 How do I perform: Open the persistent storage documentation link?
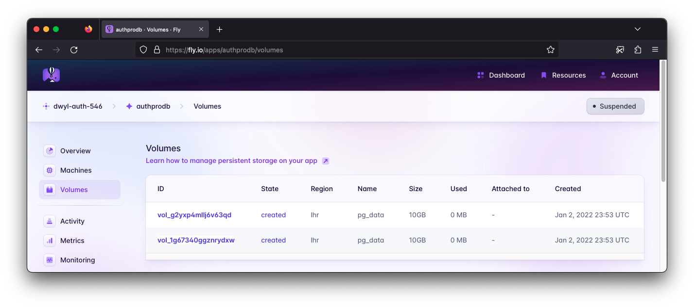click(x=231, y=161)
